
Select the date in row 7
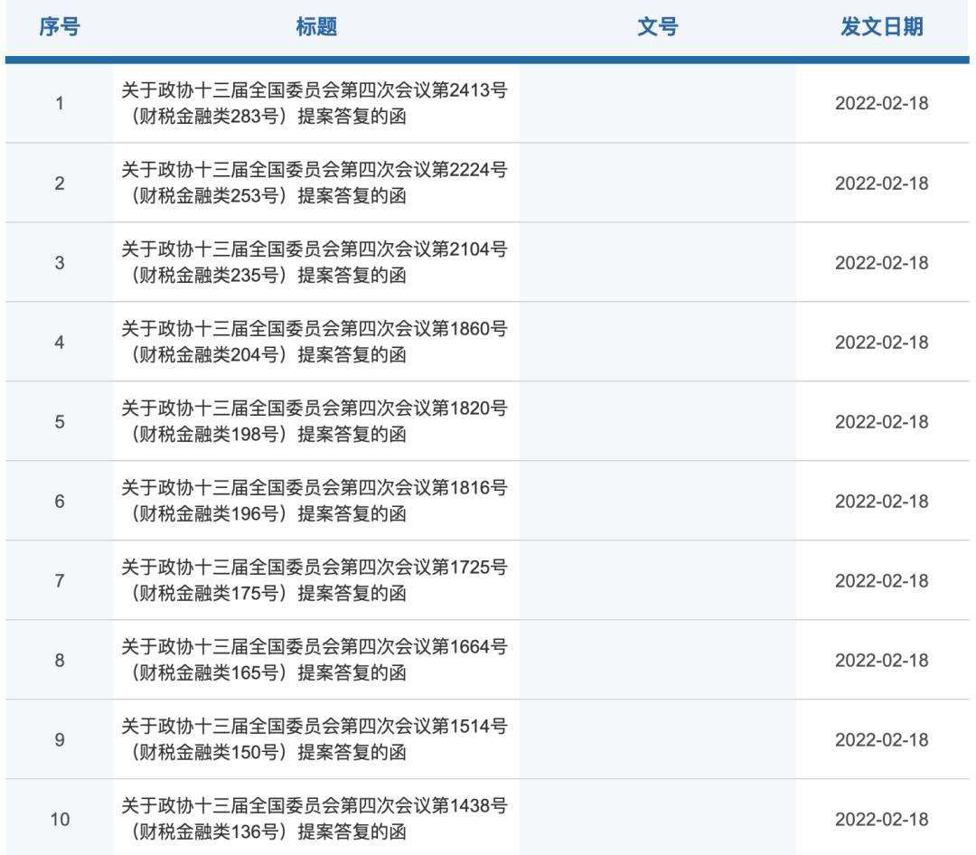coord(881,580)
